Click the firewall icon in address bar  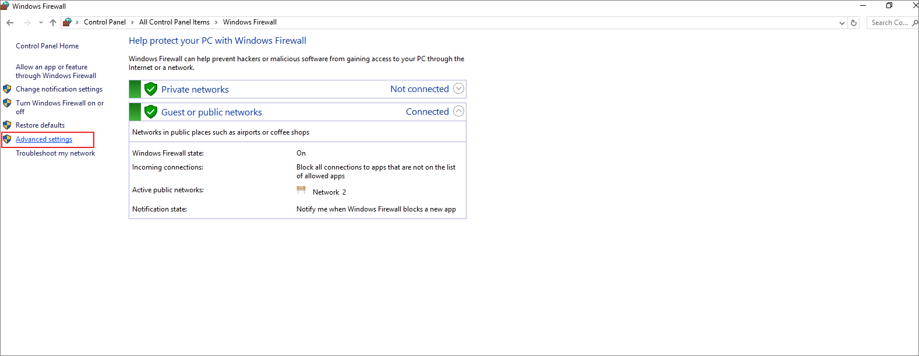67,22
